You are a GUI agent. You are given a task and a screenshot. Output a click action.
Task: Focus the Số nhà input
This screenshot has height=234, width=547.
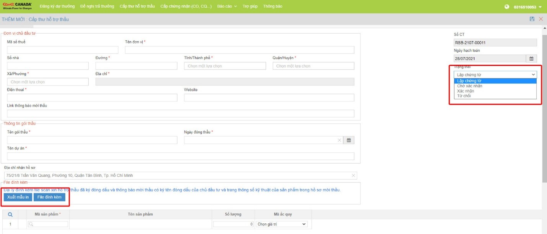48,66
